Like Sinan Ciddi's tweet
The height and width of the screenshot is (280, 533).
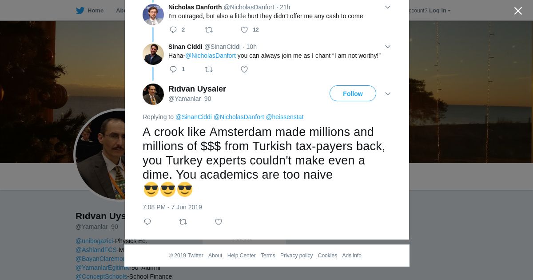click(x=244, y=69)
